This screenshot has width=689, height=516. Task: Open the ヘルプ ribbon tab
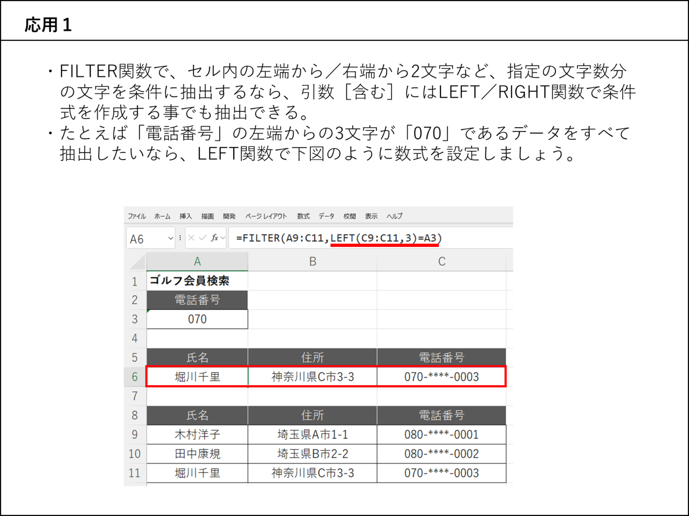(393, 216)
